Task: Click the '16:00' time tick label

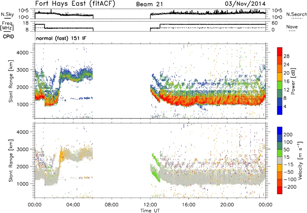Action: (x=188, y=205)
